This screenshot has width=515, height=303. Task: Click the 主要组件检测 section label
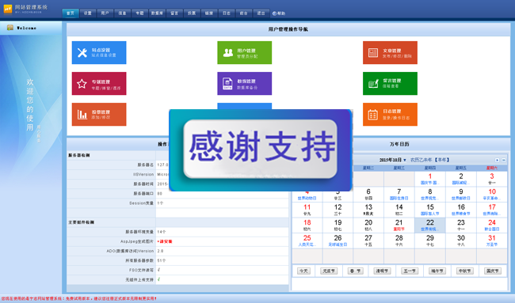(x=81, y=222)
